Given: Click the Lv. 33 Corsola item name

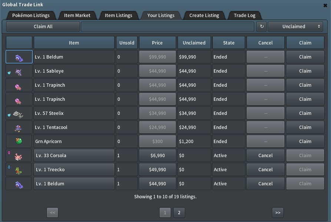Looking at the screenshot, I should pos(74,156).
